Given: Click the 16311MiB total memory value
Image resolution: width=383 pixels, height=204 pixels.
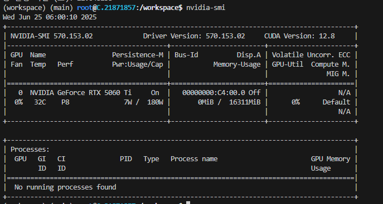Looking at the screenshot, I should pyautogui.click(x=245, y=102).
